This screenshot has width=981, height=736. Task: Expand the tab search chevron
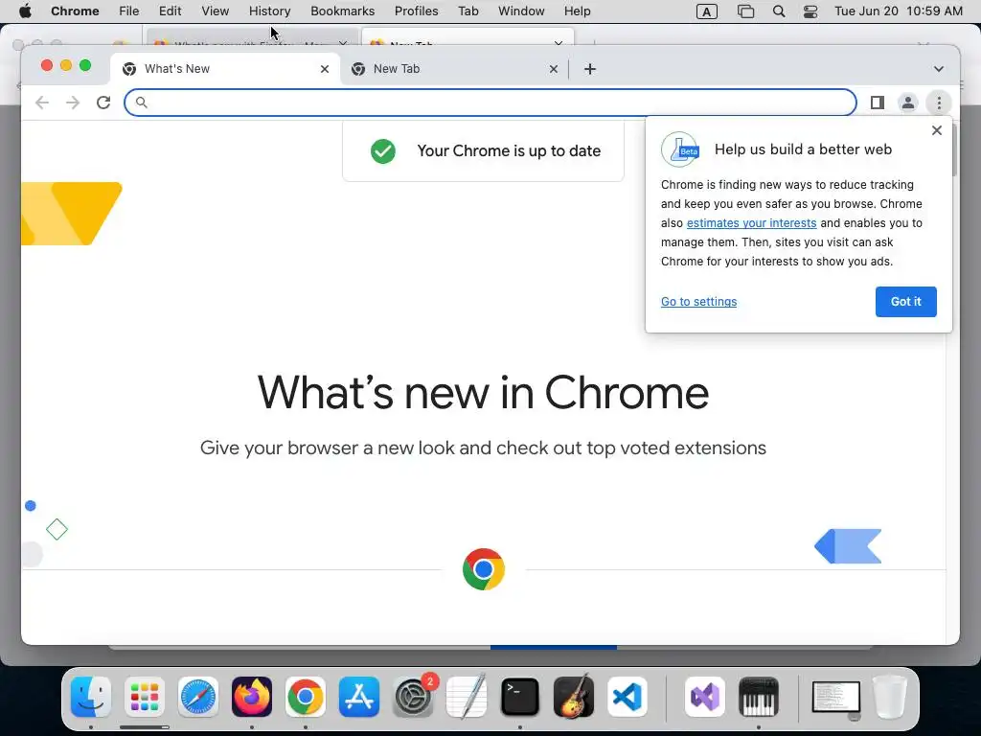939,69
